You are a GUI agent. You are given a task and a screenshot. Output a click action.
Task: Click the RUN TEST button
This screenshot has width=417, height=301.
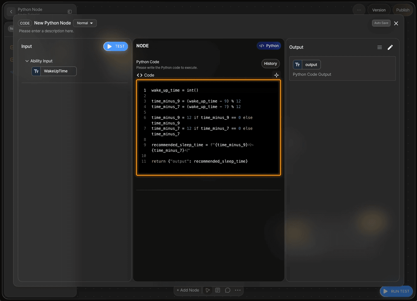396,291
